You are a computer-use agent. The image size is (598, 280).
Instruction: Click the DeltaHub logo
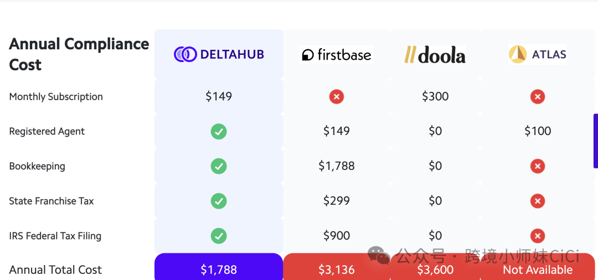coord(219,54)
